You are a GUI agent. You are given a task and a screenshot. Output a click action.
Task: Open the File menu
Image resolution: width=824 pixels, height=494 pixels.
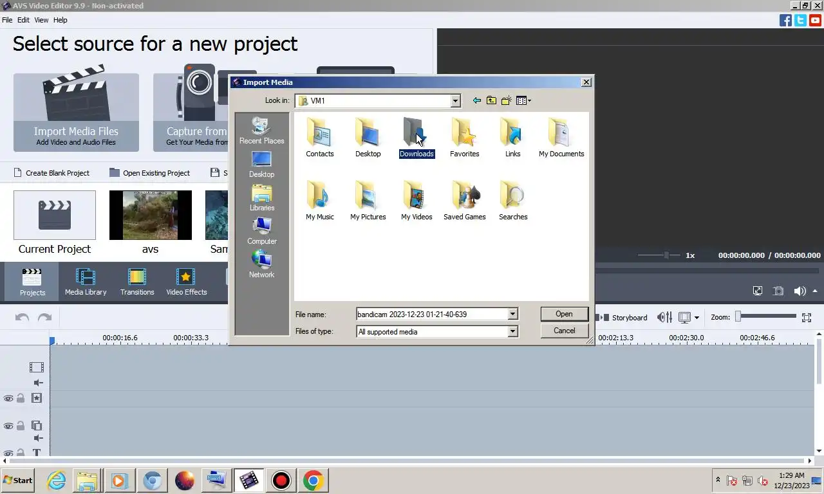tap(7, 20)
